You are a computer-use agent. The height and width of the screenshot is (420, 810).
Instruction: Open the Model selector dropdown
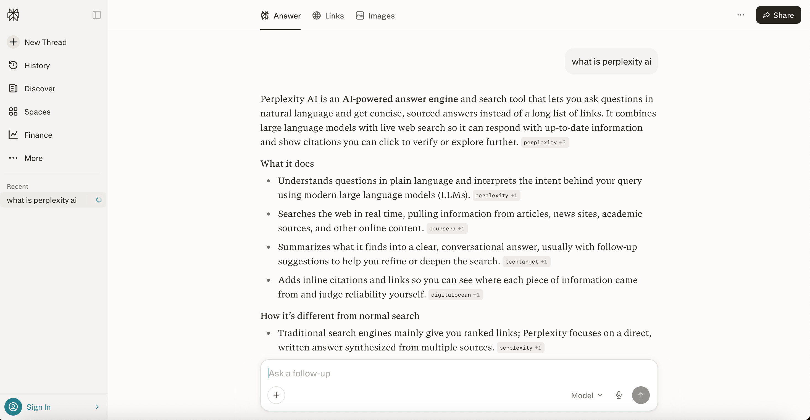[x=586, y=395]
